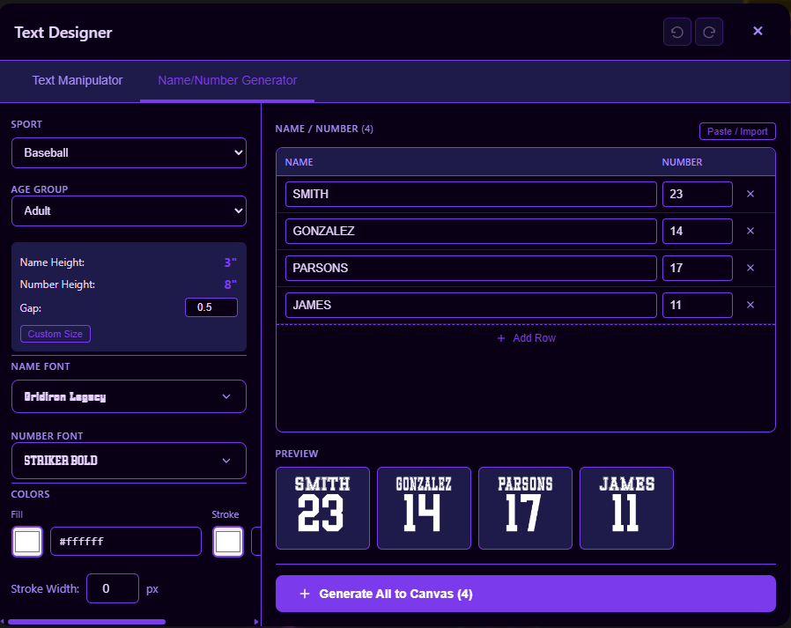
Task: Click the white Fill color swatch
Action: [x=26, y=542]
